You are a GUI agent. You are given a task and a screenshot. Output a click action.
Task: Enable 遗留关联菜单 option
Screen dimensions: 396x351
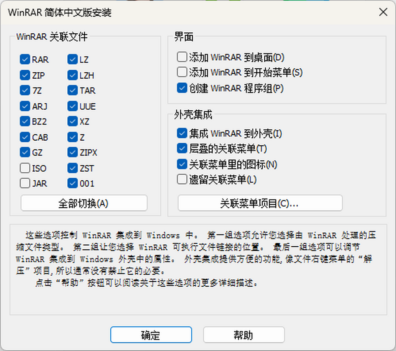point(181,179)
